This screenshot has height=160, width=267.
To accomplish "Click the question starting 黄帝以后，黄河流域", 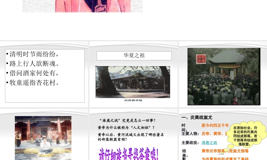I will 131,137.
